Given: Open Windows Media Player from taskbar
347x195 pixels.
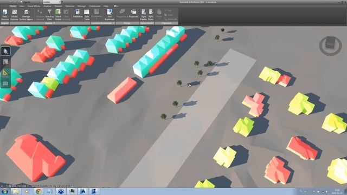Looking at the screenshot, I should coord(27,191).
